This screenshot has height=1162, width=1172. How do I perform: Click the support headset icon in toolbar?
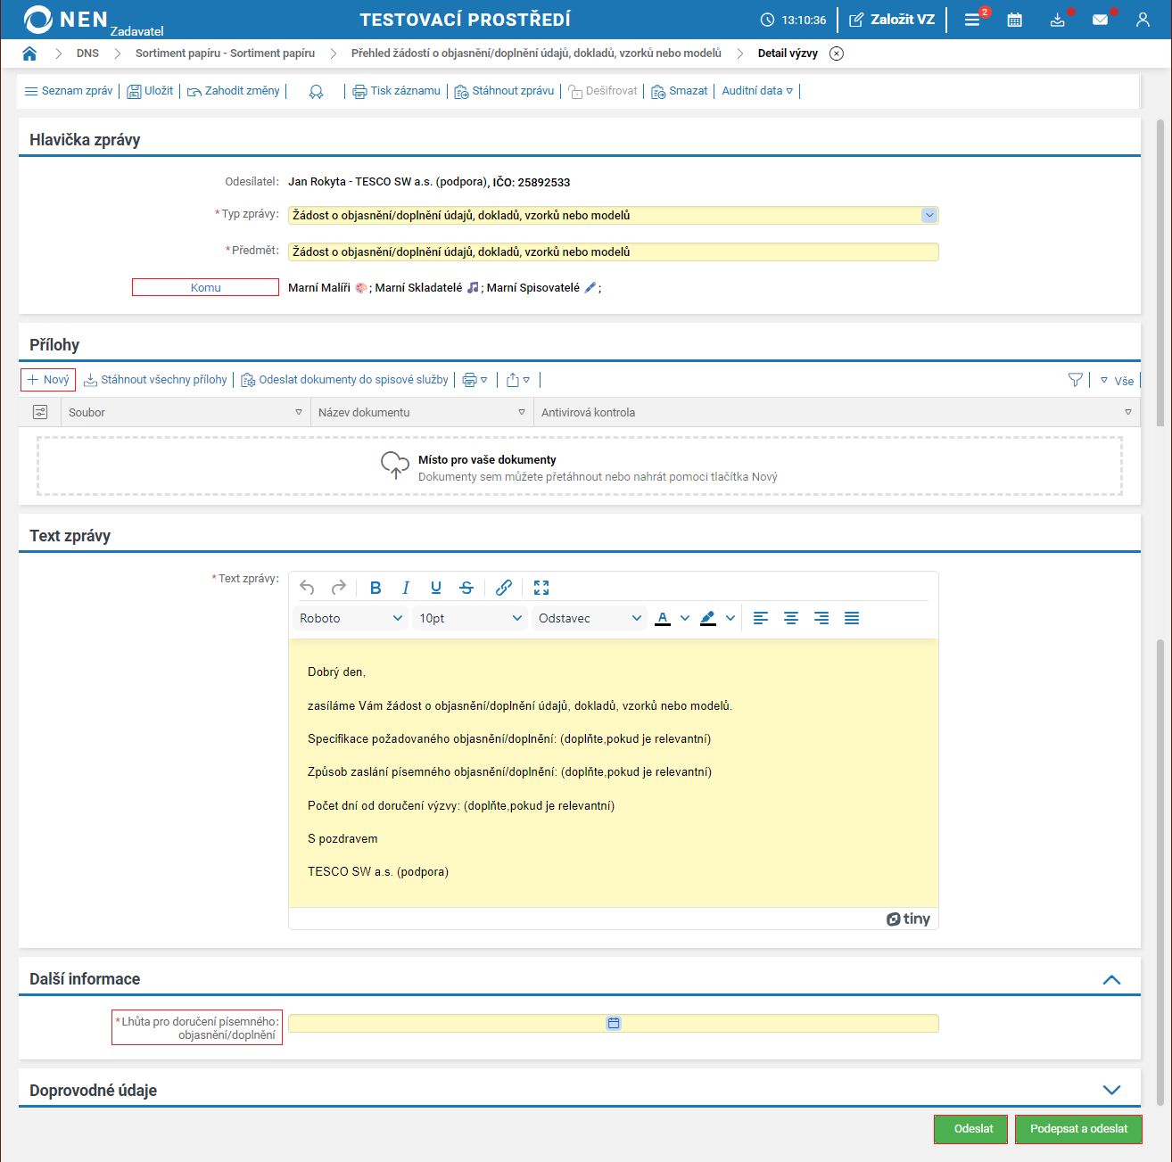316,91
